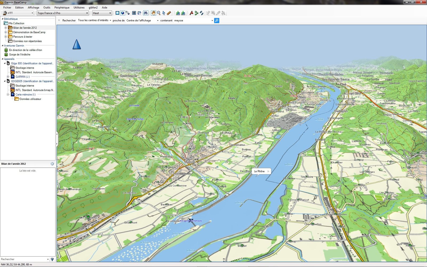This screenshot has height=267, width=427.
Task: Click the blue 3D compass arrow
Action: click(77, 44)
